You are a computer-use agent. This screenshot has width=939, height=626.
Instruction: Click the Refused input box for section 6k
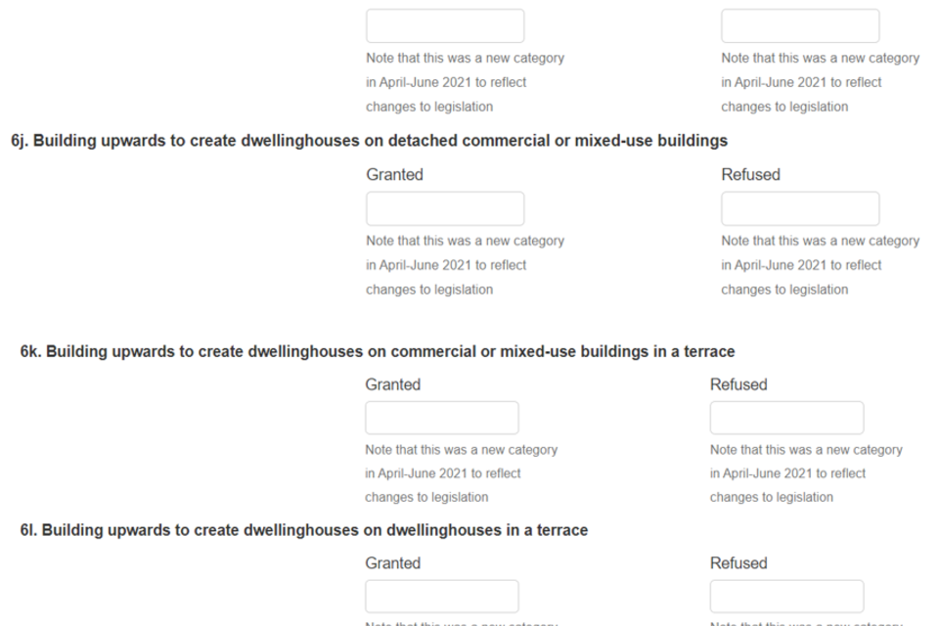pos(786,418)
